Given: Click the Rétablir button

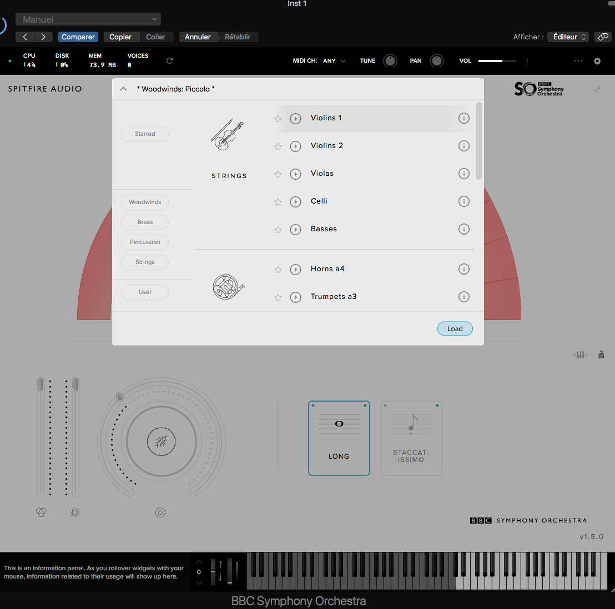Looking at the screenshot, I should (x=238, y=37).
